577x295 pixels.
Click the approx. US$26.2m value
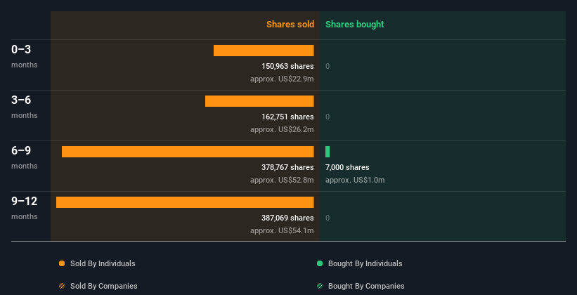pos(282,129)
